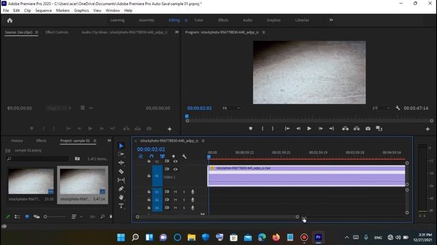Image resolution: width=437 pixels, height=245 pixels.
Task: Open sort icons dropdown in Project panel
Action: coord(76,216)
